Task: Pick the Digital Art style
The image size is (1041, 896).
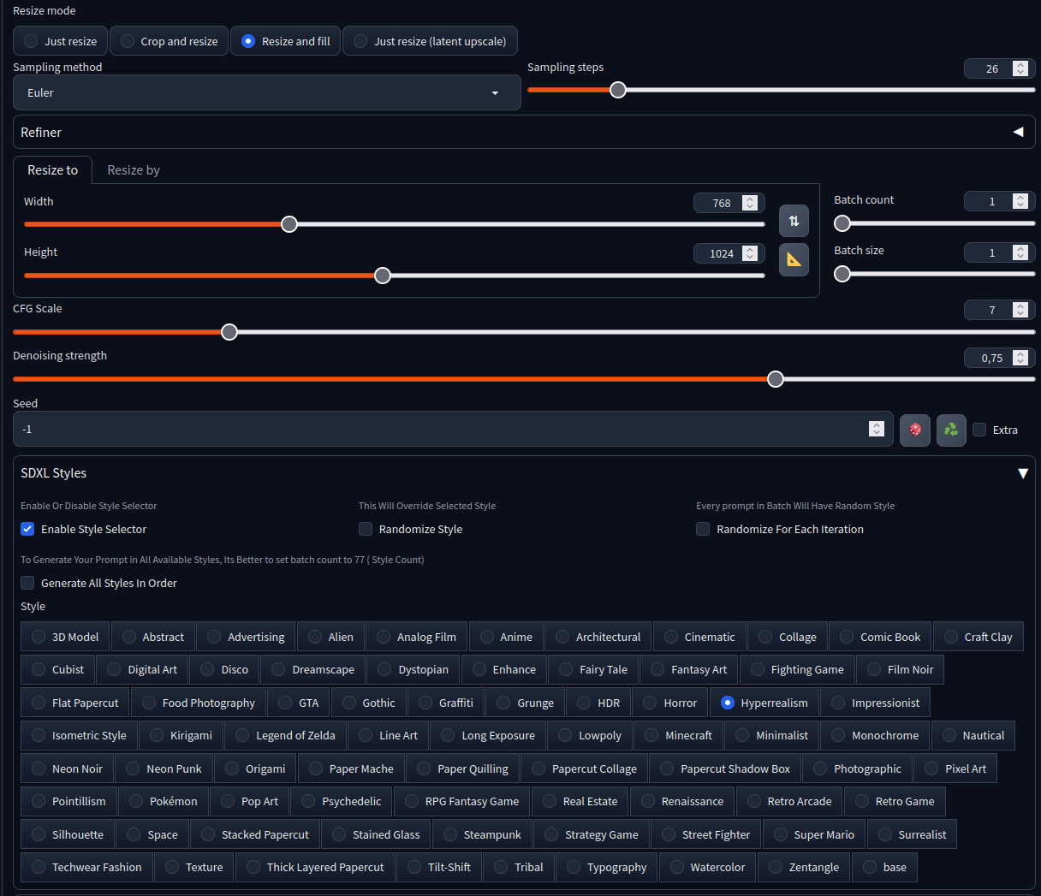Action: coord(142,669)
